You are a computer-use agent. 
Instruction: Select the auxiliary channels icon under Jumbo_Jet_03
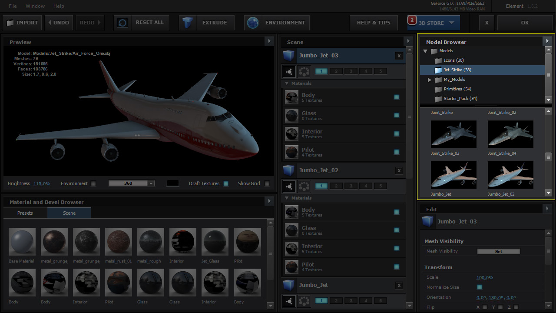click(x=289, y=71)
